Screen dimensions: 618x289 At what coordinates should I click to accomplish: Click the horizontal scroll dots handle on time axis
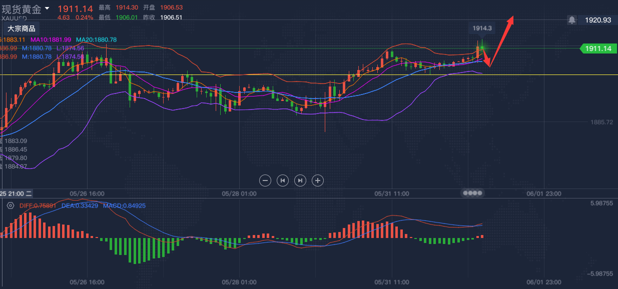pos(472,193)
